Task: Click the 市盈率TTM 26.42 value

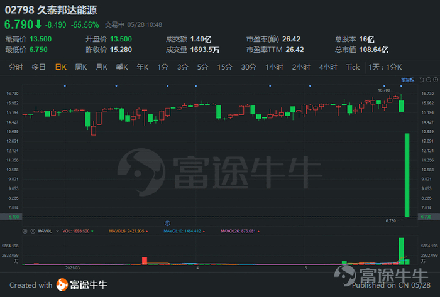Action: (x=295, y=50)
